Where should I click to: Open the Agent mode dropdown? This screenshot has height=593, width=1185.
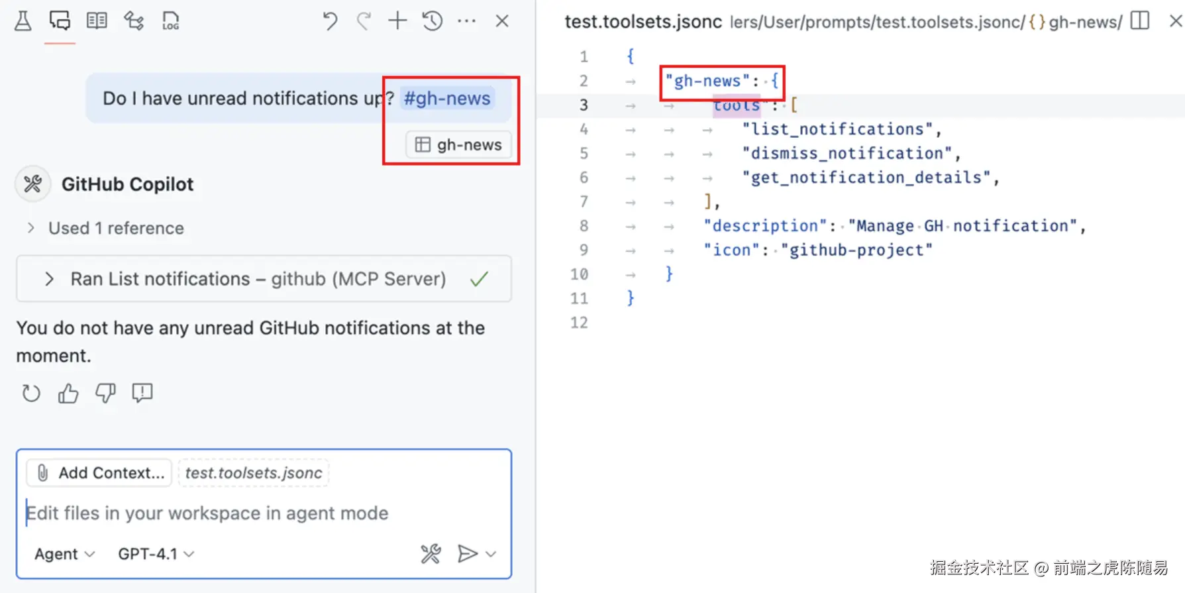tap(64, 554)
